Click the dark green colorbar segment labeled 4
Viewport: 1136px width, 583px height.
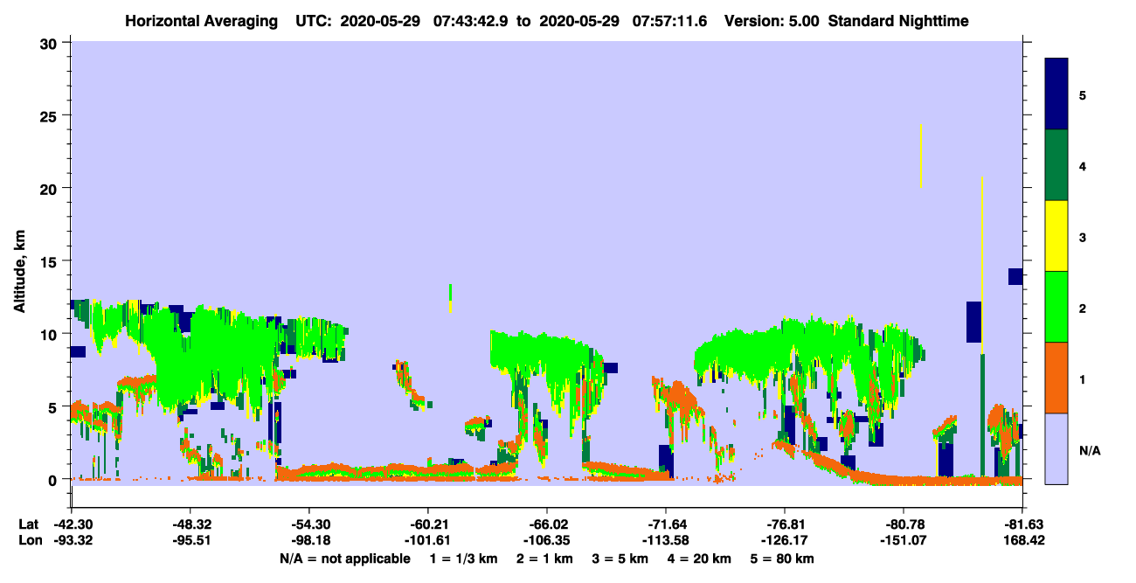pos(1056,165)
